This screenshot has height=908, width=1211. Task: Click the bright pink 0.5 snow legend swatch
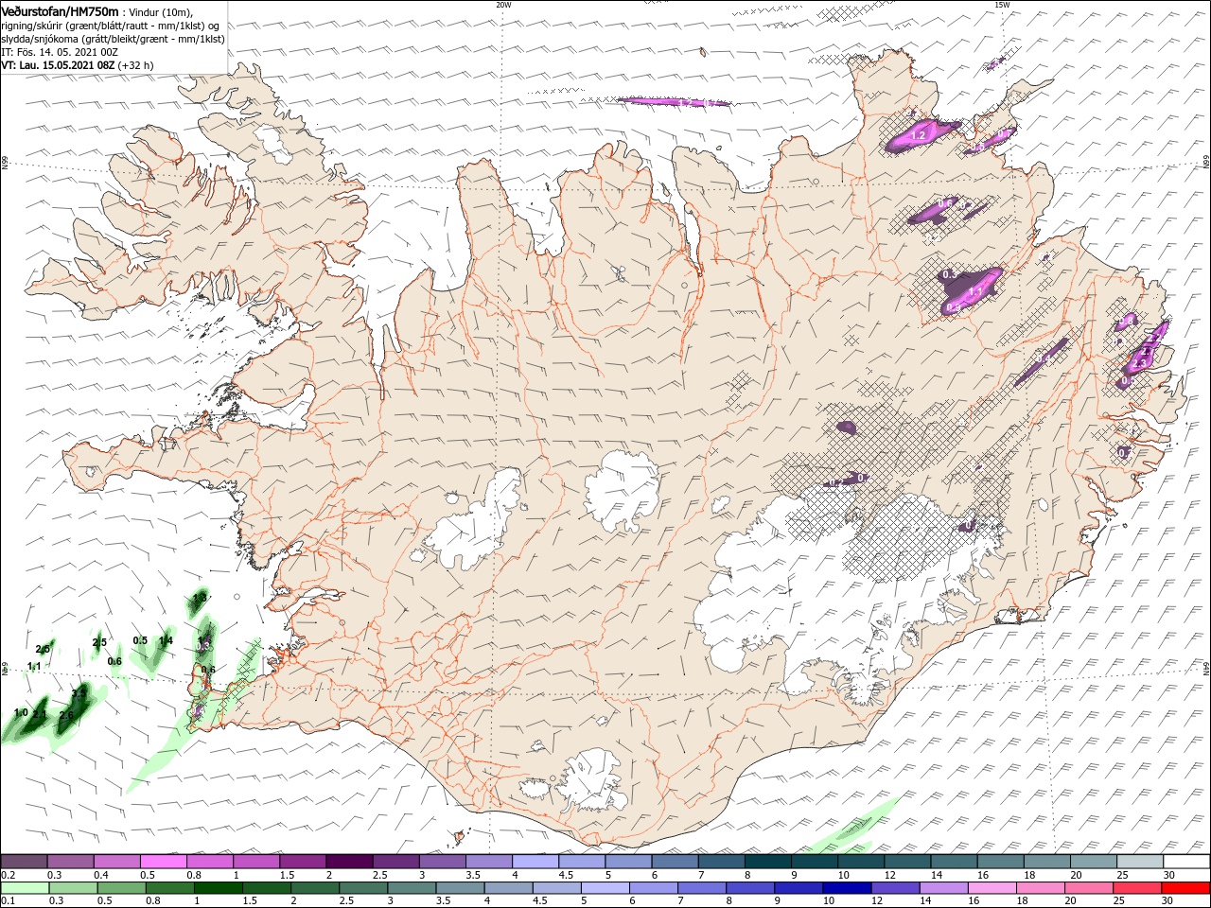pyautogui.click(x=163, y=861)
